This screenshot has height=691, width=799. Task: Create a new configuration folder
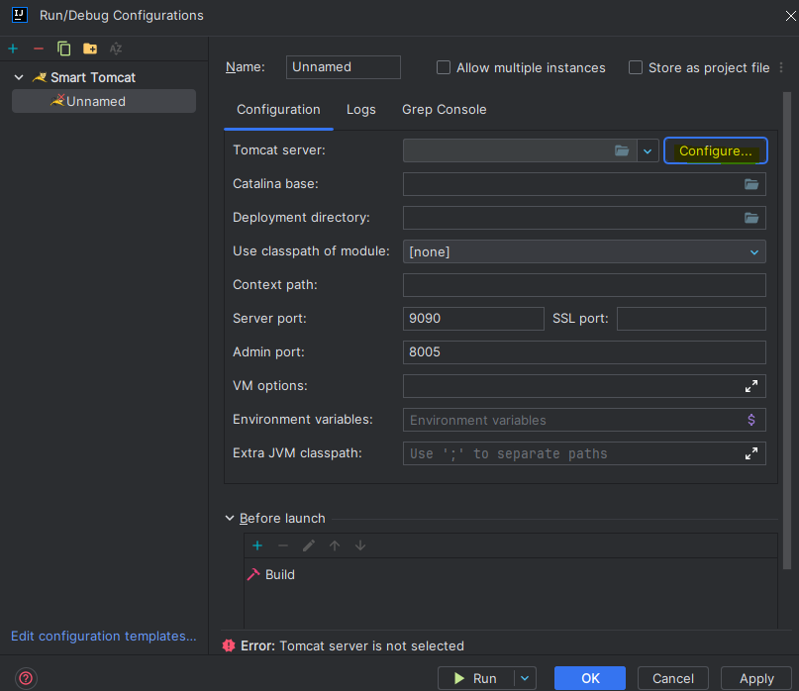[x=90, y=49]
